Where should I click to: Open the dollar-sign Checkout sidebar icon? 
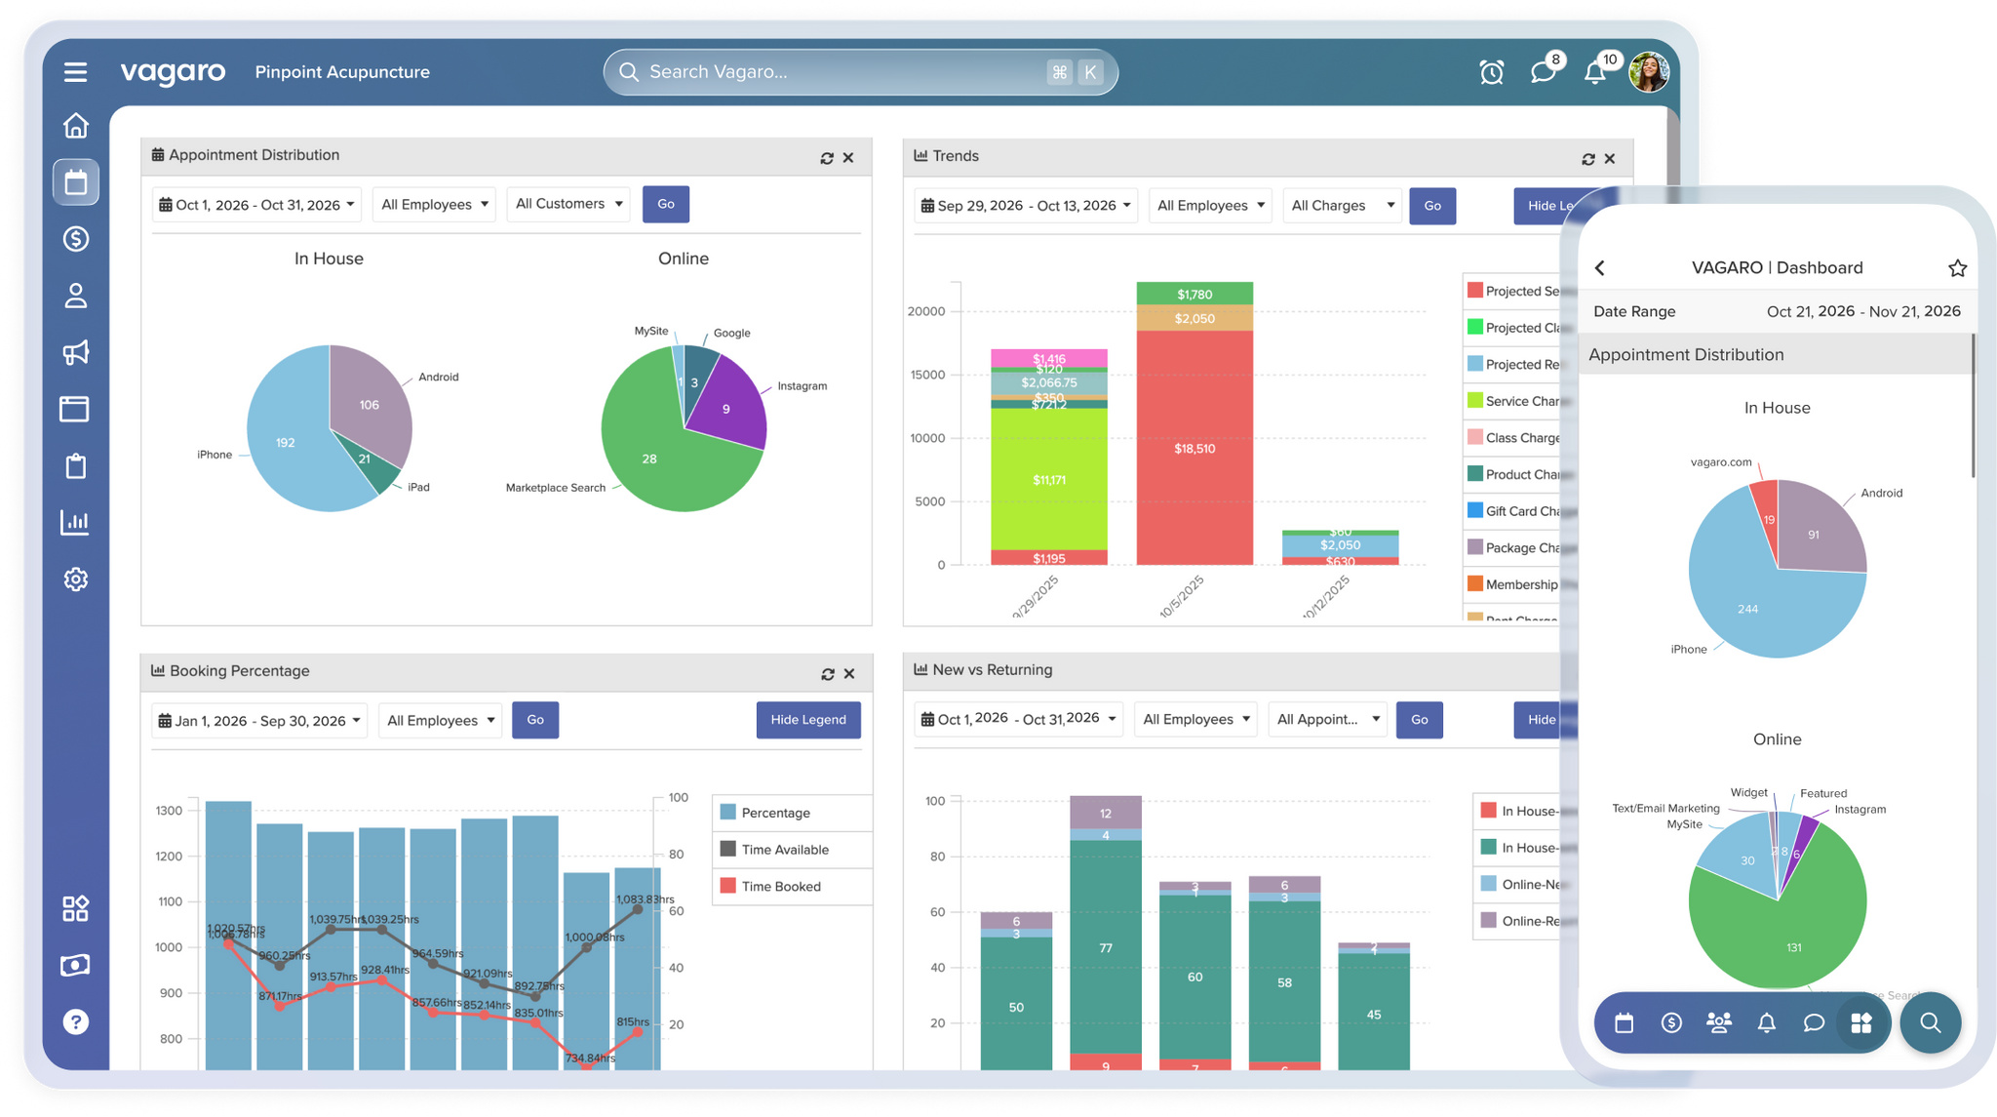(x=75, y=239)
